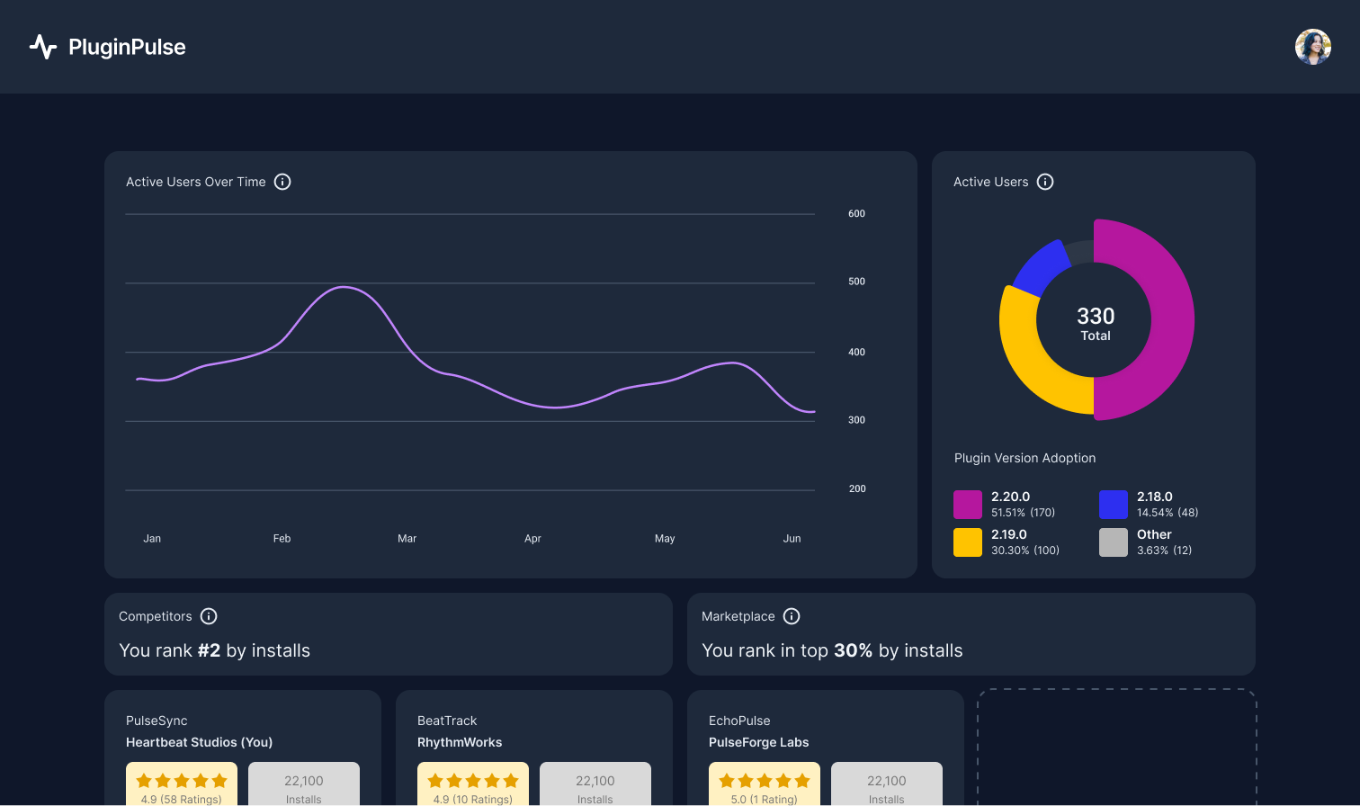Click the 14.54% (48) legend value
1360x806 pixels.
1168,513
